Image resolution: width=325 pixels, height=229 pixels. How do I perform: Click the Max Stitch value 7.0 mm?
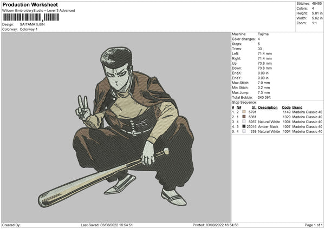pyautogui.click(x=264, y=83)
